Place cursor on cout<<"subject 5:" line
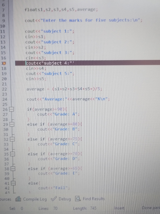The image size is (160, 214). [x=50, y=74]
